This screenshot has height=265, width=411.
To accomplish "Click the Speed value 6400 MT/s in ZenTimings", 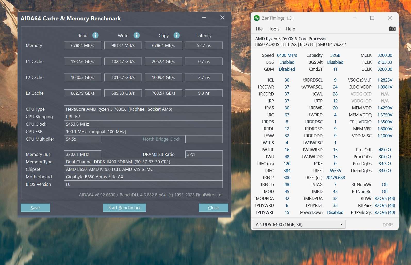I will 287,55.
